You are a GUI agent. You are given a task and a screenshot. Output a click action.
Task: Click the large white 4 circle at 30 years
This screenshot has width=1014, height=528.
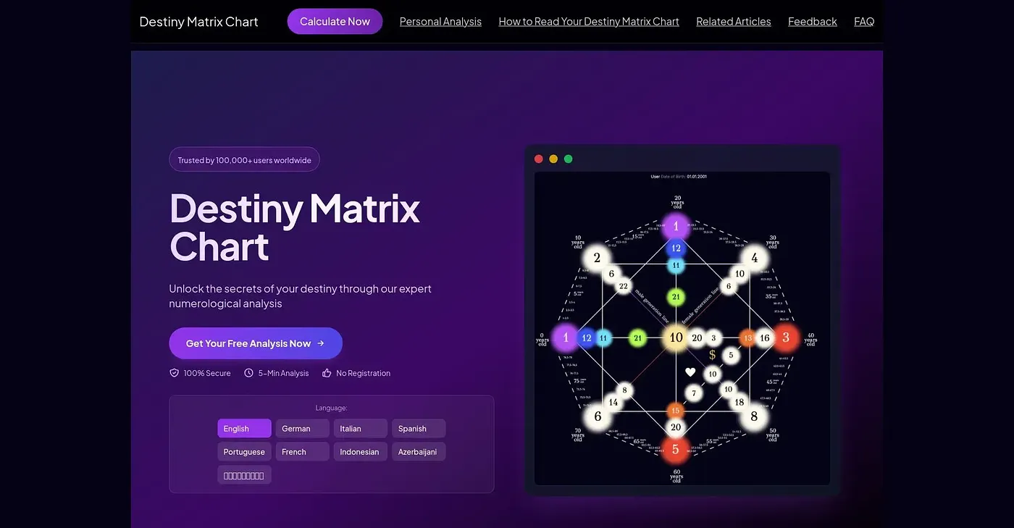(x=754, y=258)
